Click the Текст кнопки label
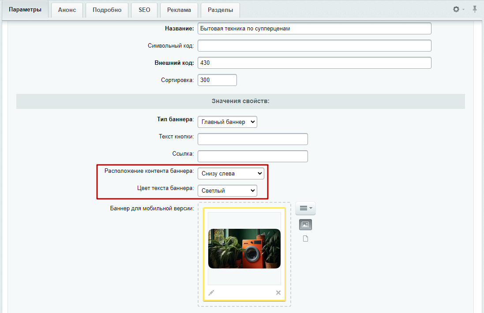Screen dimensions: 484x313 pyautogui.click(x=176, y=137)
